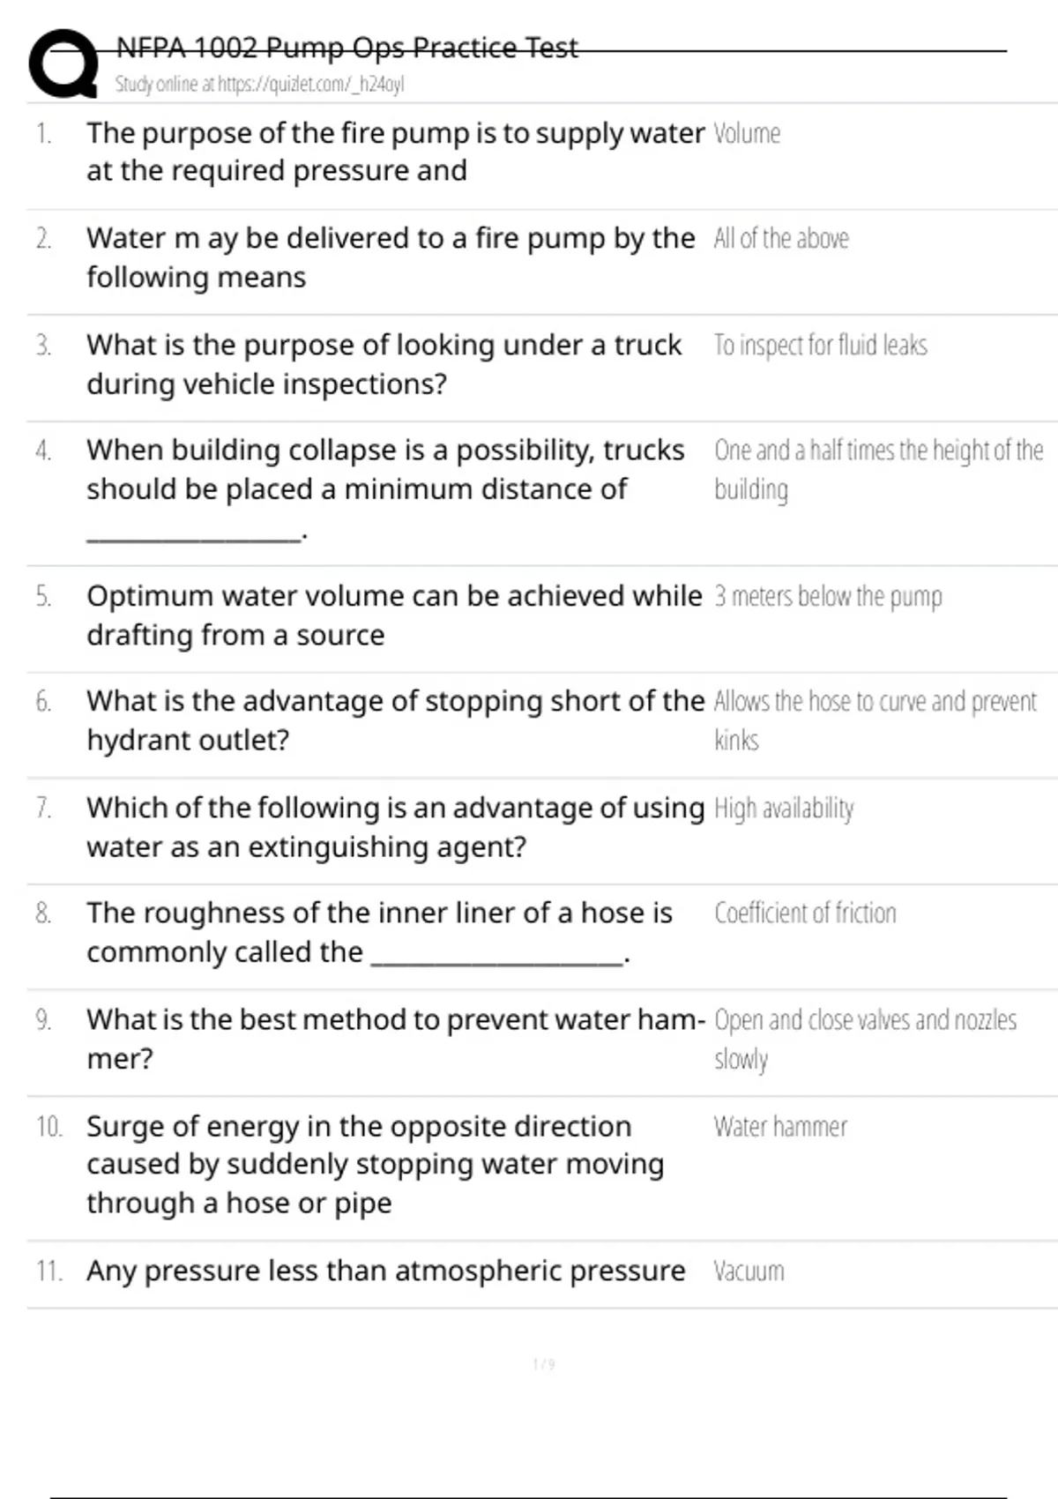This screenshot has width=1058, height=1499.
Task: Click the "Coefficient of friction" answer
Action: [805, 914]
